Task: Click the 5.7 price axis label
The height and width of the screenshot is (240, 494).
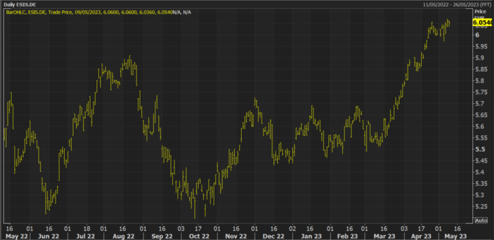Action: tap(479, 103)
